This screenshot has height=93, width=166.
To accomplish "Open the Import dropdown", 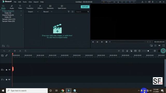I will (33, 12).
